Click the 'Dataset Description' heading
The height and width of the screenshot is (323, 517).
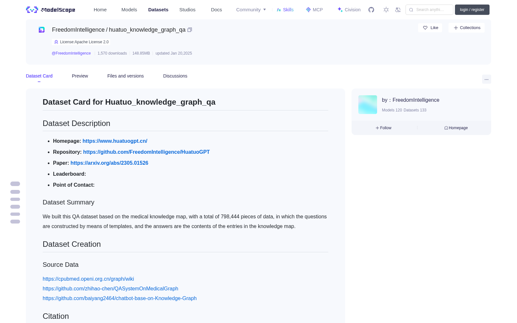click(x=77, y=123)
